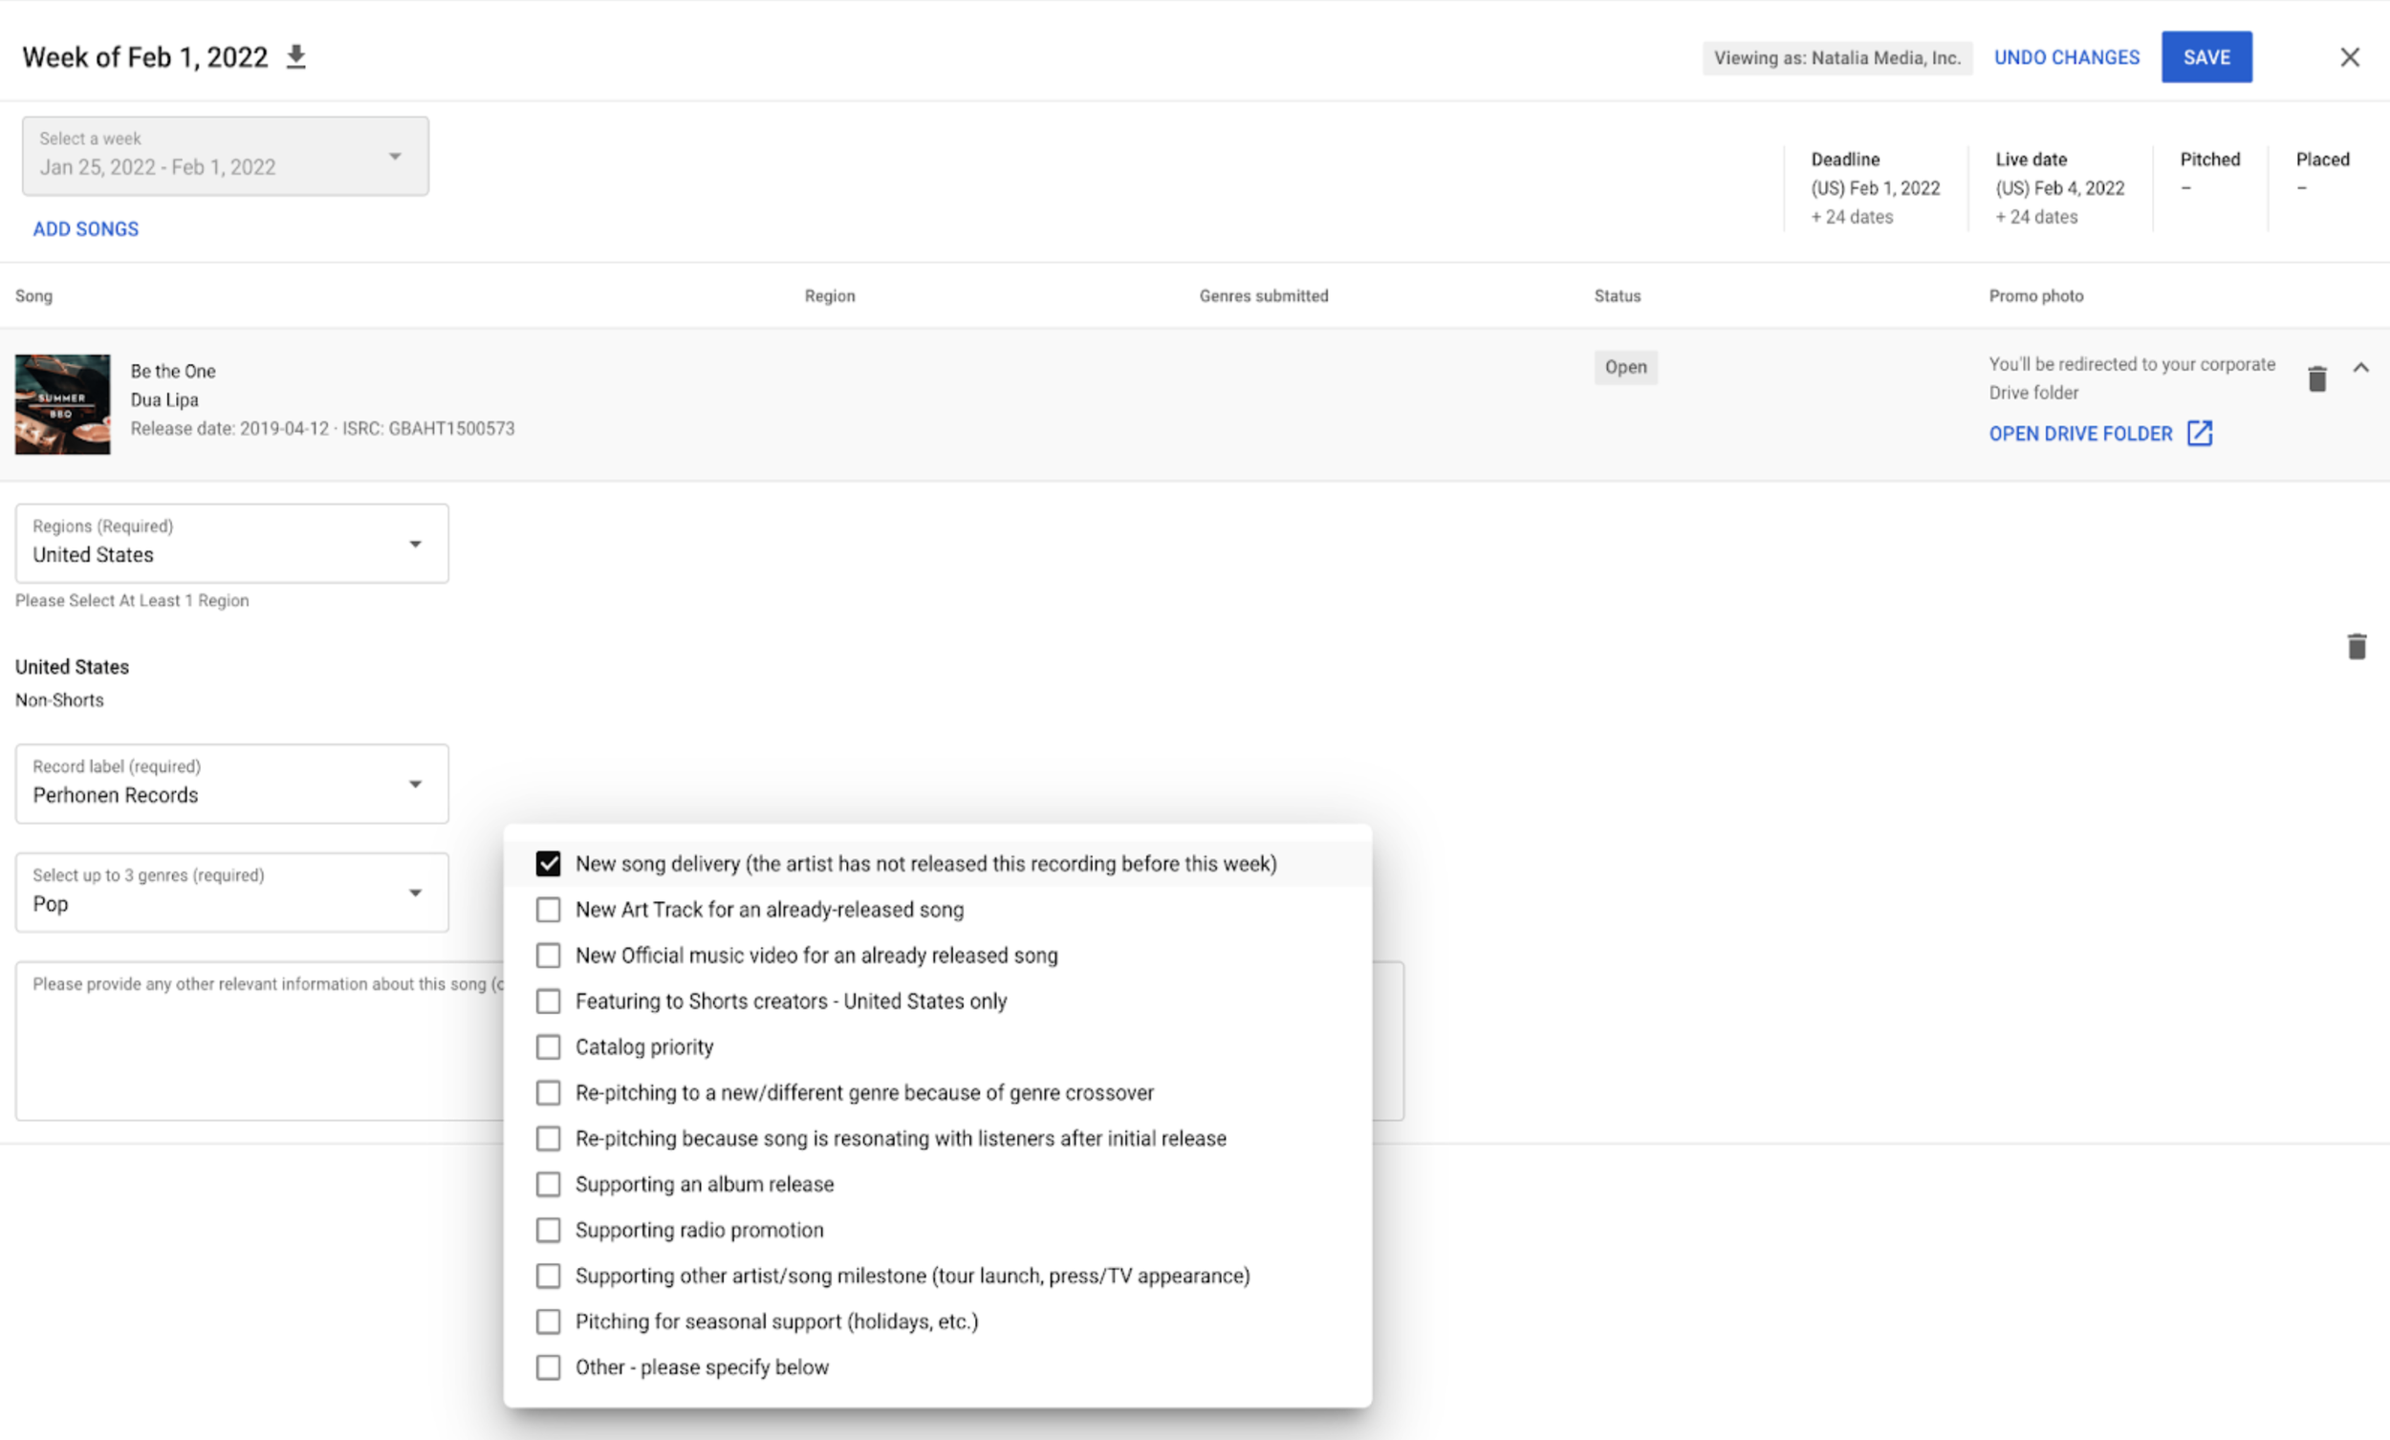Delete the Be the One song row
2390x1440 pixels.
click(x=2317, y=379)
